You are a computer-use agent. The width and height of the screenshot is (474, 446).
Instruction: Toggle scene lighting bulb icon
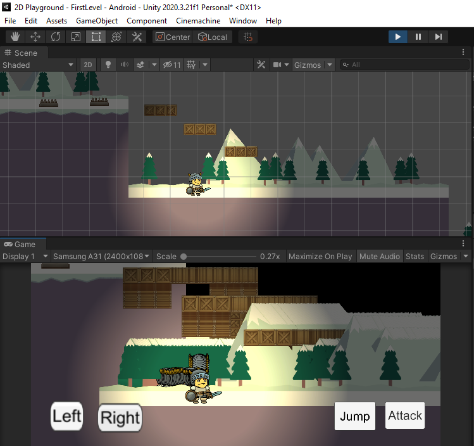[x=108, y=65]
